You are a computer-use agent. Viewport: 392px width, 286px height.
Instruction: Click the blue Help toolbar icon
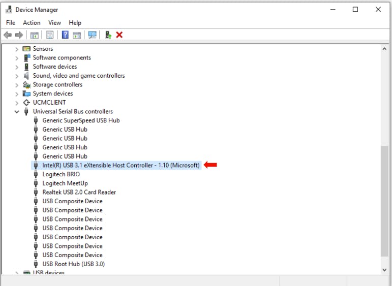[x=65, y=35]
